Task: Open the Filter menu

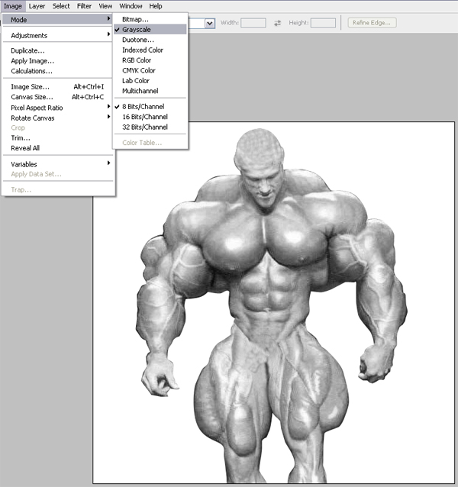Action: click(x=84, y=6)
